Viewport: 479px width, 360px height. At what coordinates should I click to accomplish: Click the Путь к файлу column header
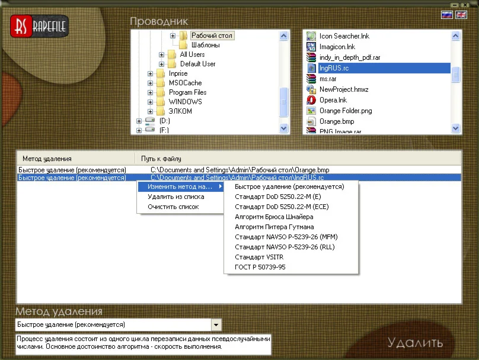point(298,159)
